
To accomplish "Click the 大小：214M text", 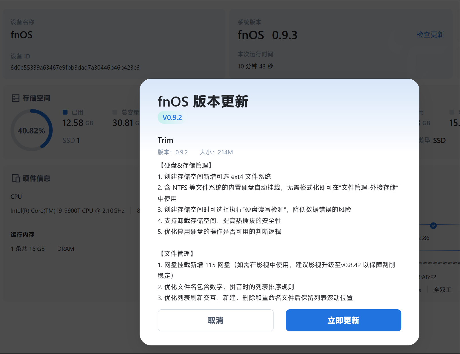I will [216, 152].
